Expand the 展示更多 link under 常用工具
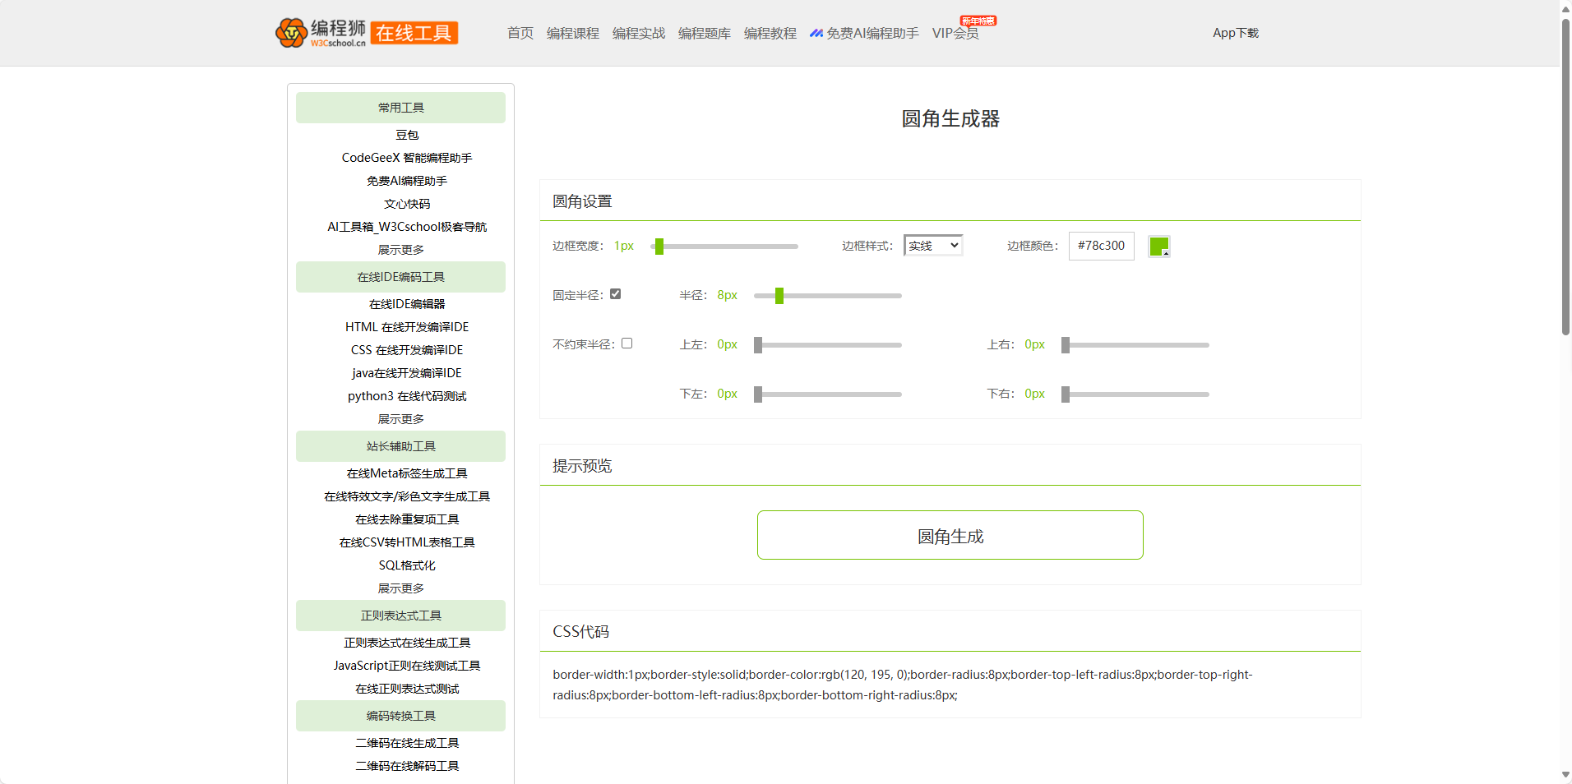The height and width of the screenshot is (784, 1572). pos(401,250)
